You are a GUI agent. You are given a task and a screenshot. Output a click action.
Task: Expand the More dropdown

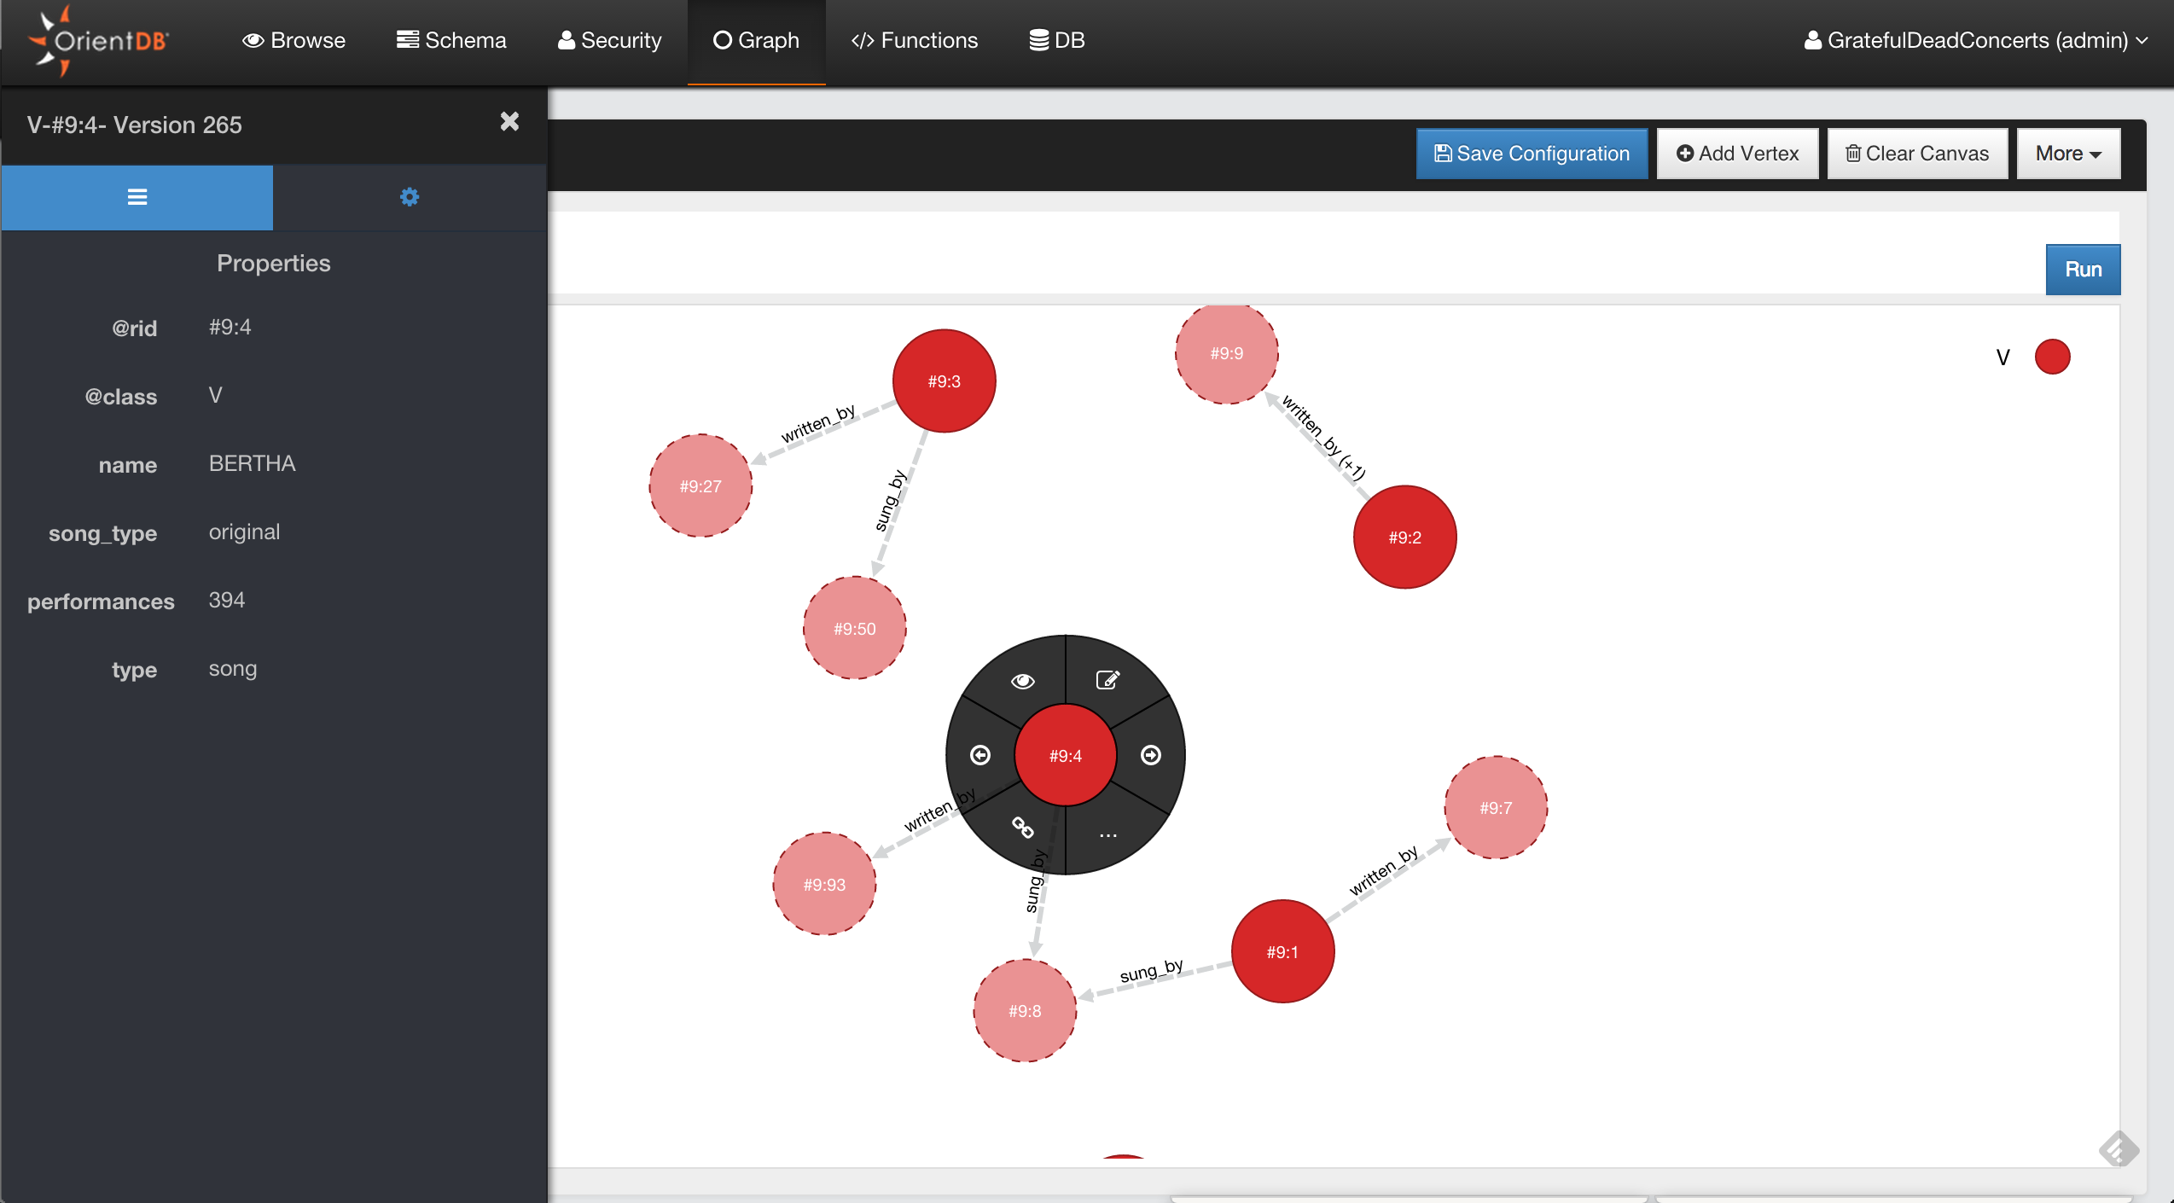click(2067, 154)
